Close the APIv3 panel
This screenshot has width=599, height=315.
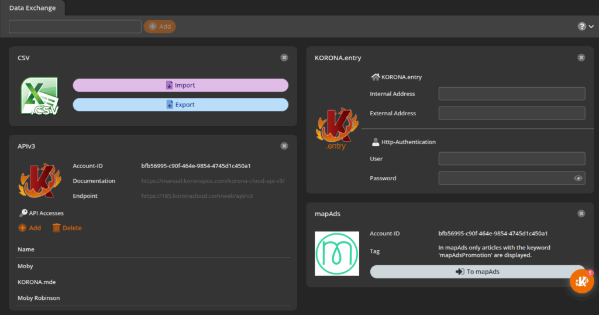284,146
